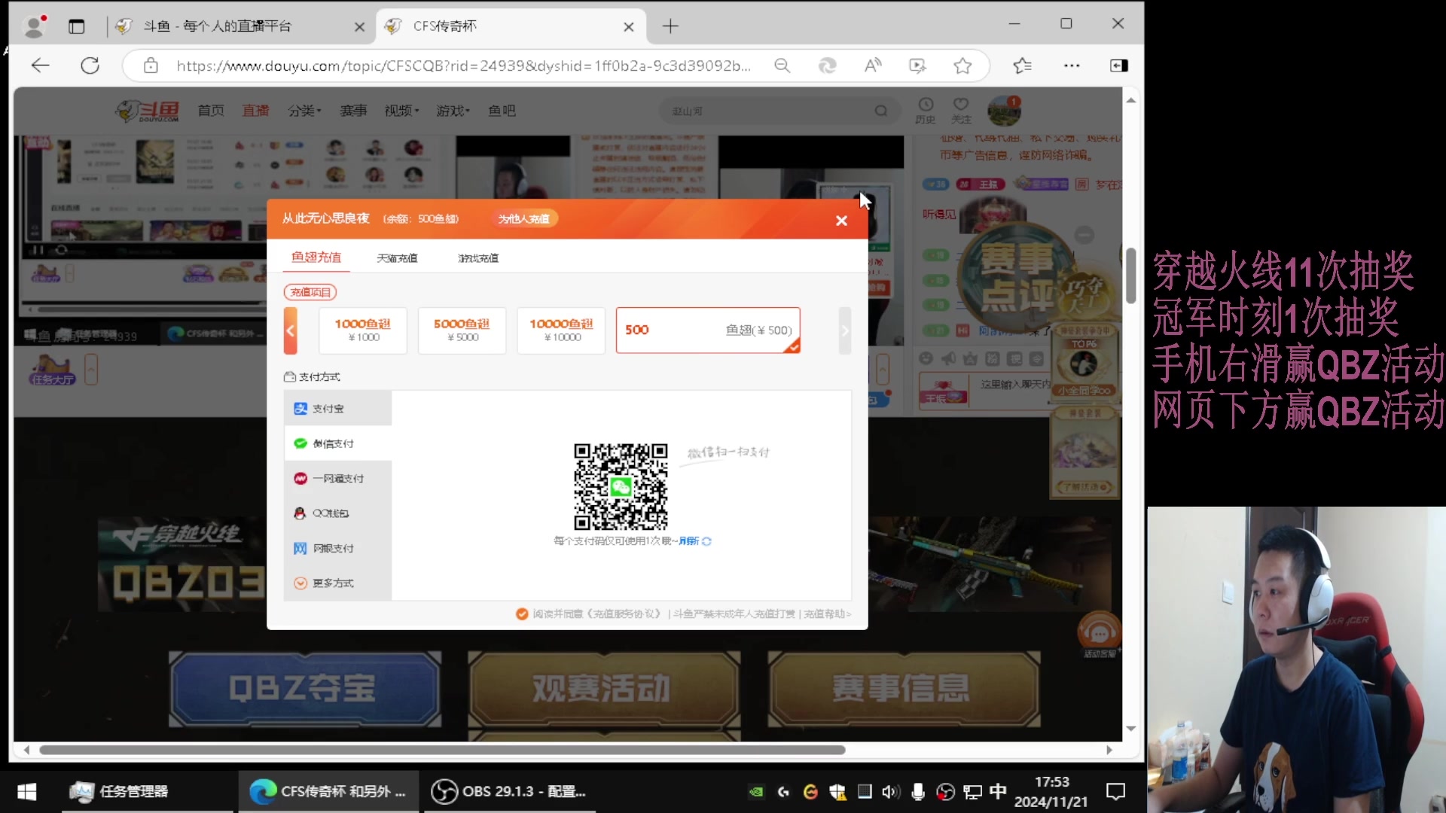Toggle the 阅读并同意 agreement checkbox

click(x=521, y=614)
